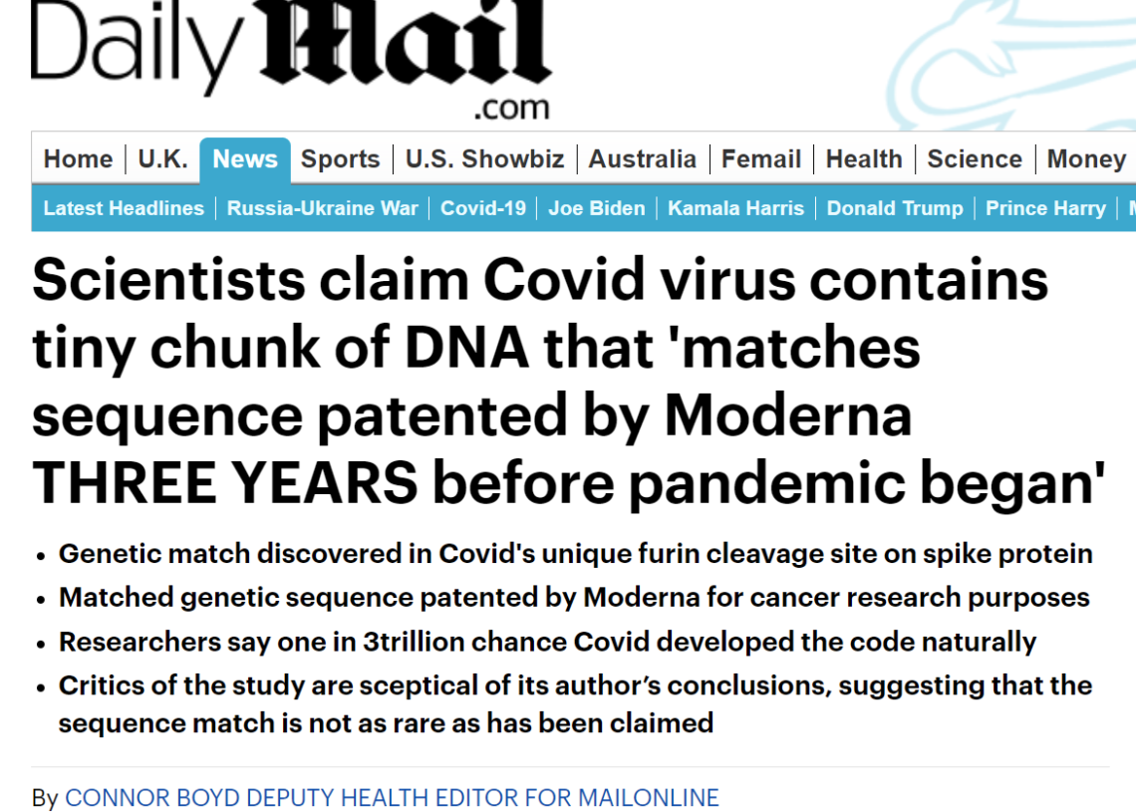Navigate to the Health section
The height and width of the screenshot is (812, 1136).
(x=864, y=158)
